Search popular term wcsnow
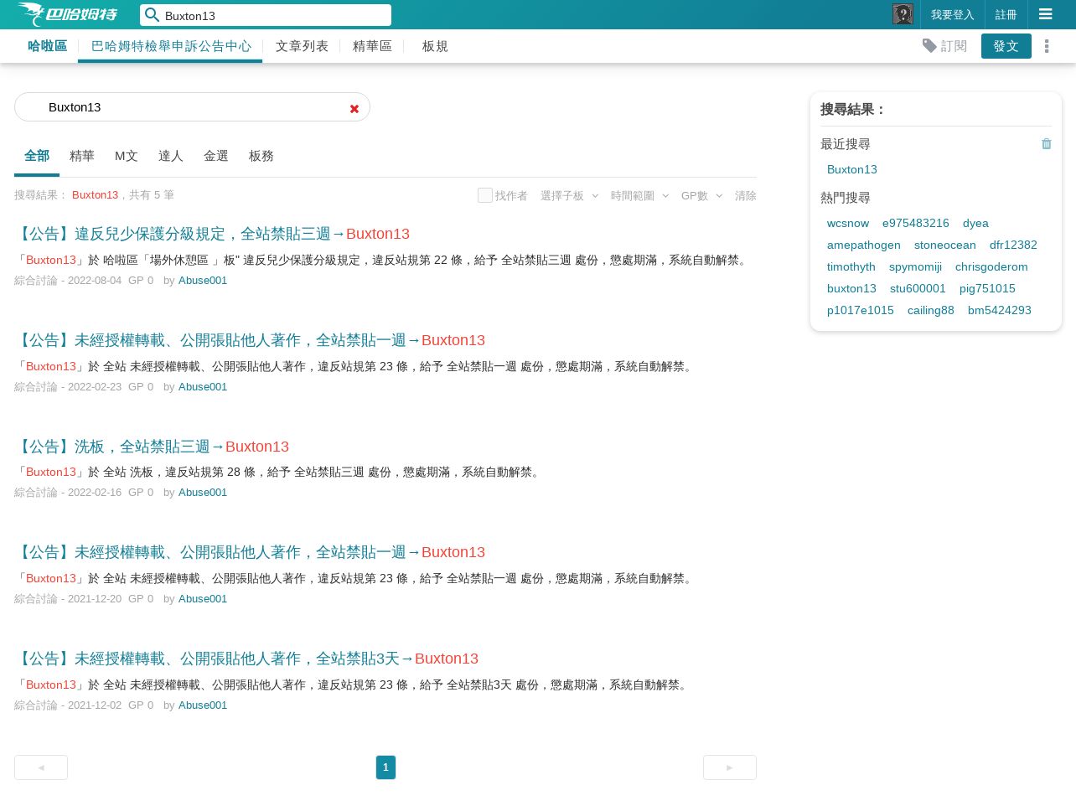1076x806 pixels. pyautogui.click(x=848, y=223)
